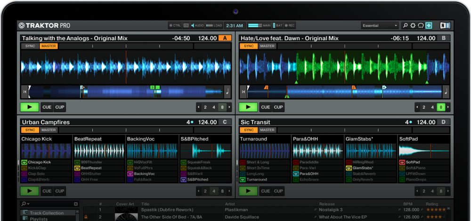This screenshot has width=471, height=221.
Task: Select the BackingVoc sample cell icon
Action: 130,174
